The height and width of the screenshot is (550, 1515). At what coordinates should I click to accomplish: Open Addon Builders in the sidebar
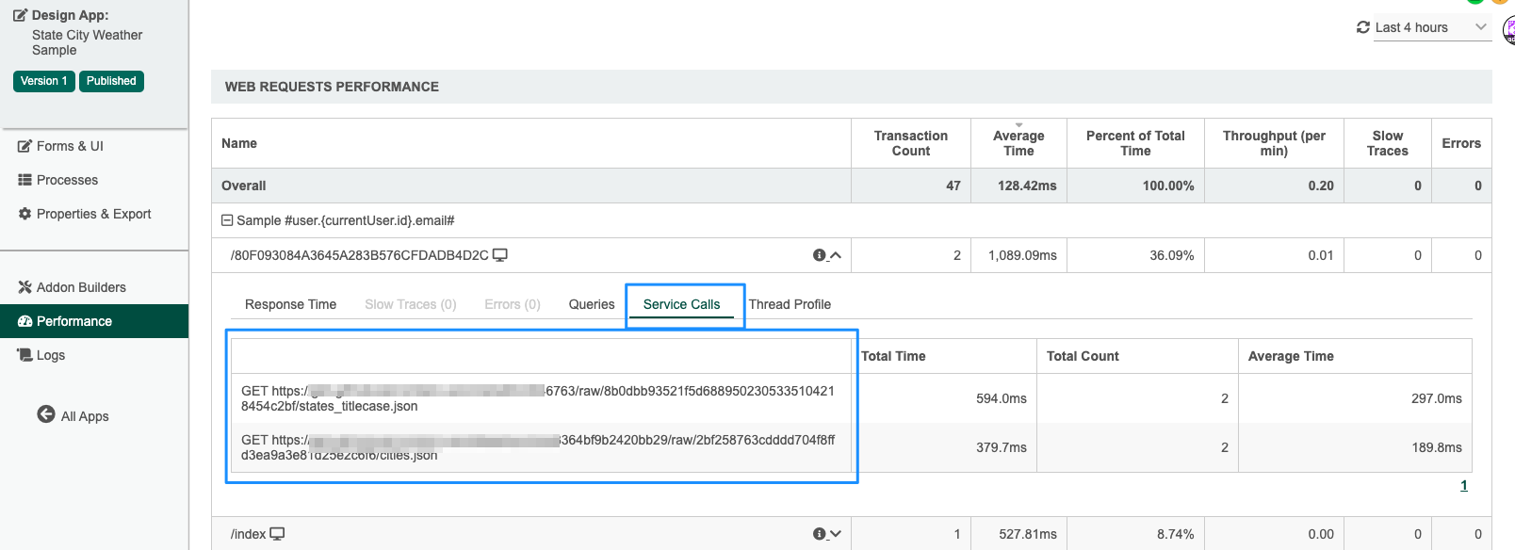tap(81, 287)
